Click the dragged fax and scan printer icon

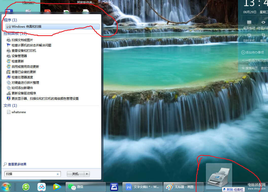point(219,176)
